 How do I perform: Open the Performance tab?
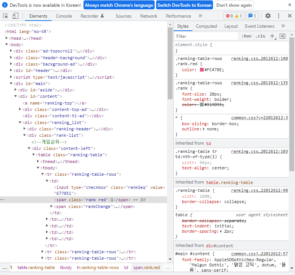178,16
